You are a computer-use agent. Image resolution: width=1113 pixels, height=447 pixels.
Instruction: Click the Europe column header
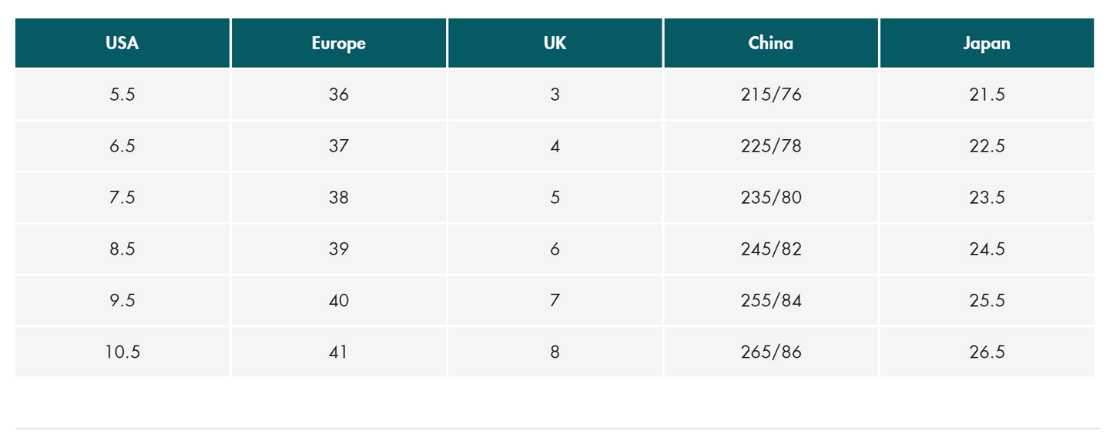339,43
